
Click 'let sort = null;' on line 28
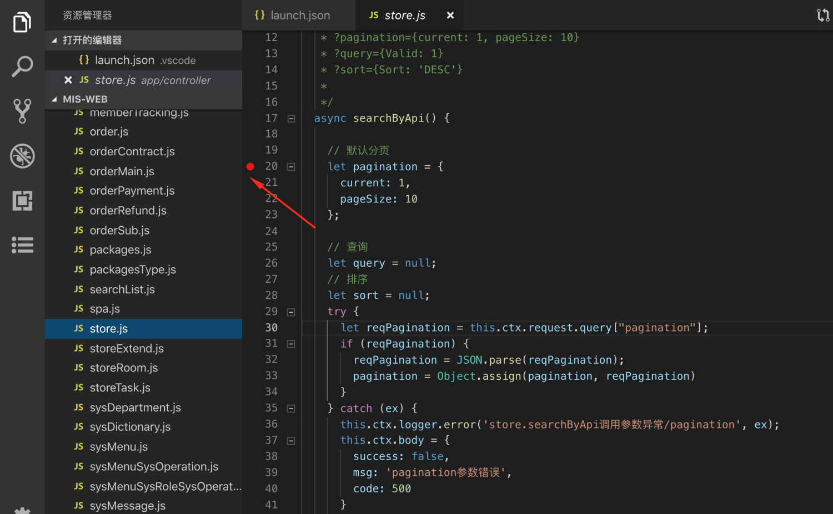pyautogui.click(x=379, y=296)
